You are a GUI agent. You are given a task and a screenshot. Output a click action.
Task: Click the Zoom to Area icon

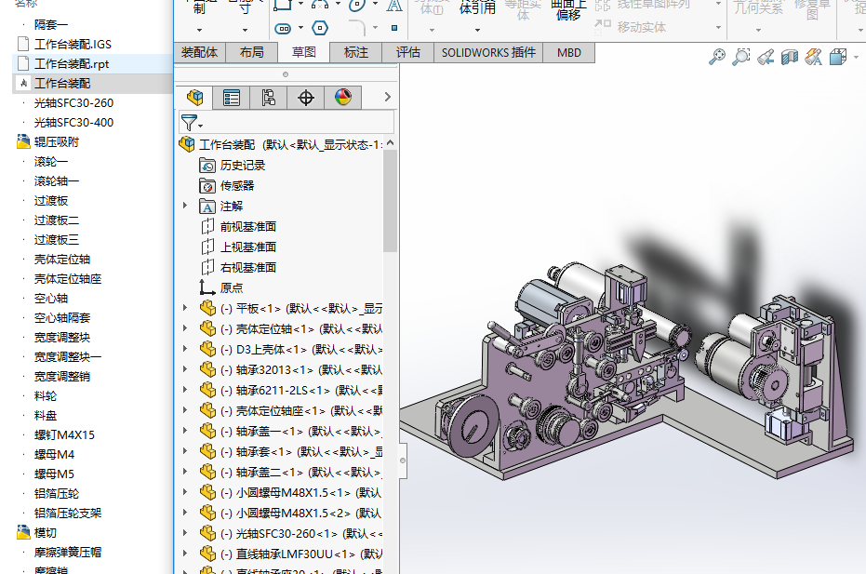click(740, 58)
